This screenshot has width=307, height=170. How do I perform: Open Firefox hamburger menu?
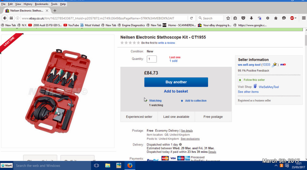click(x=304, y=18)
